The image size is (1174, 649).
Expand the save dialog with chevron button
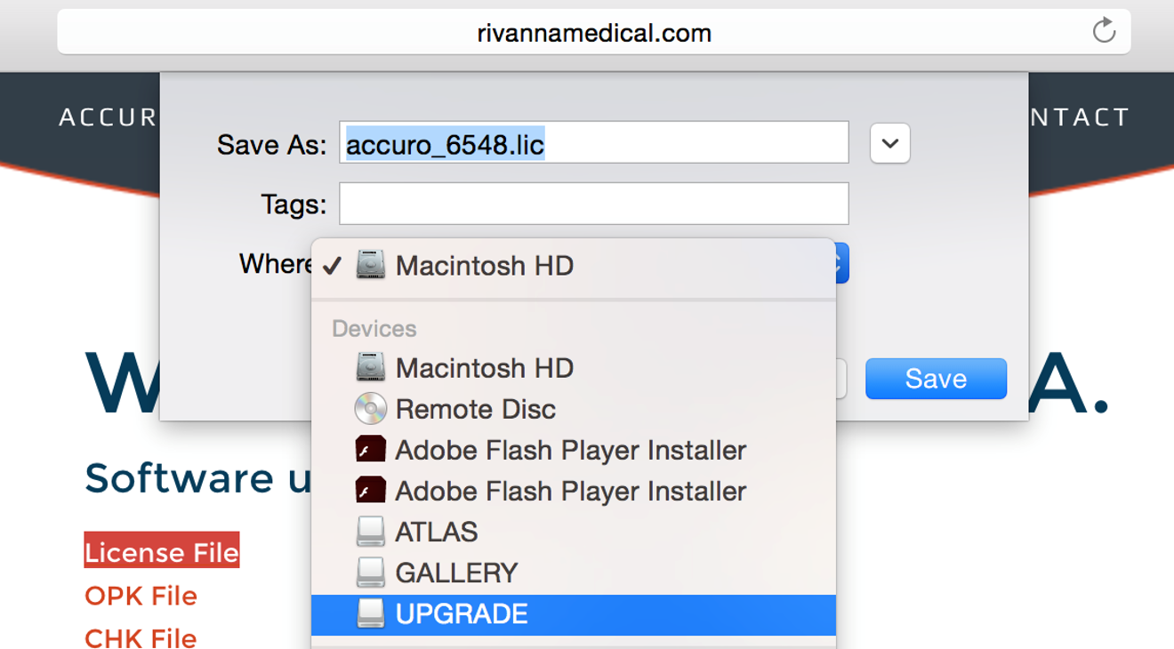click(890, 143)
